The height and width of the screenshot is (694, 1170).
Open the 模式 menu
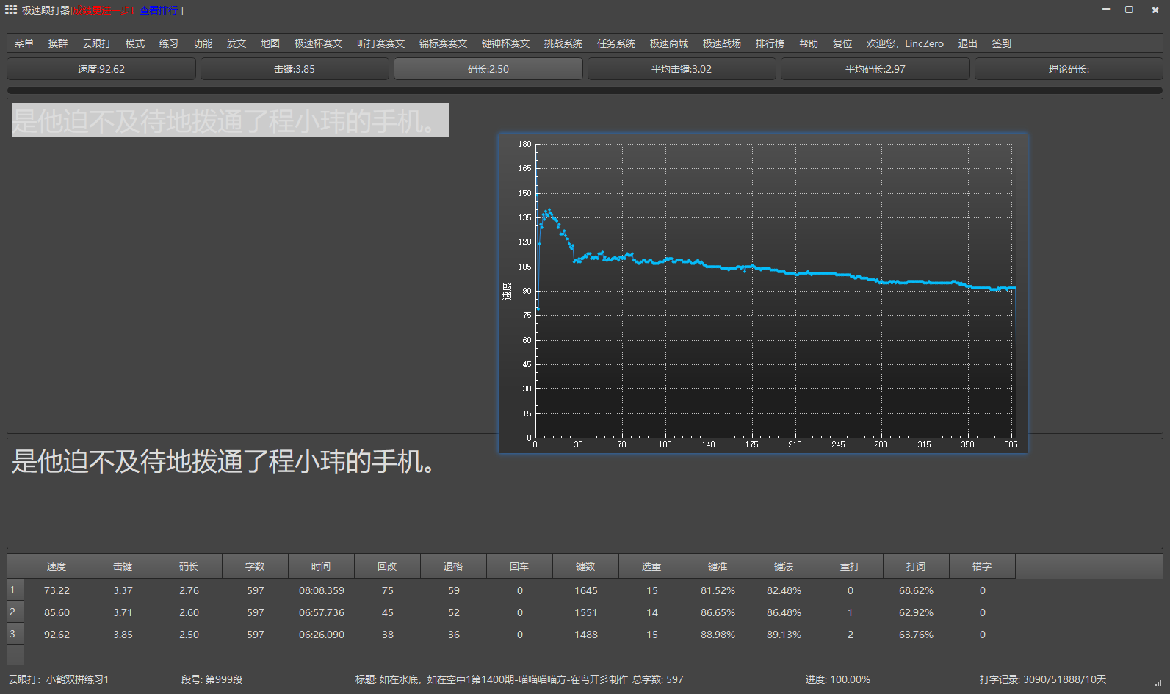pos(135,43)
